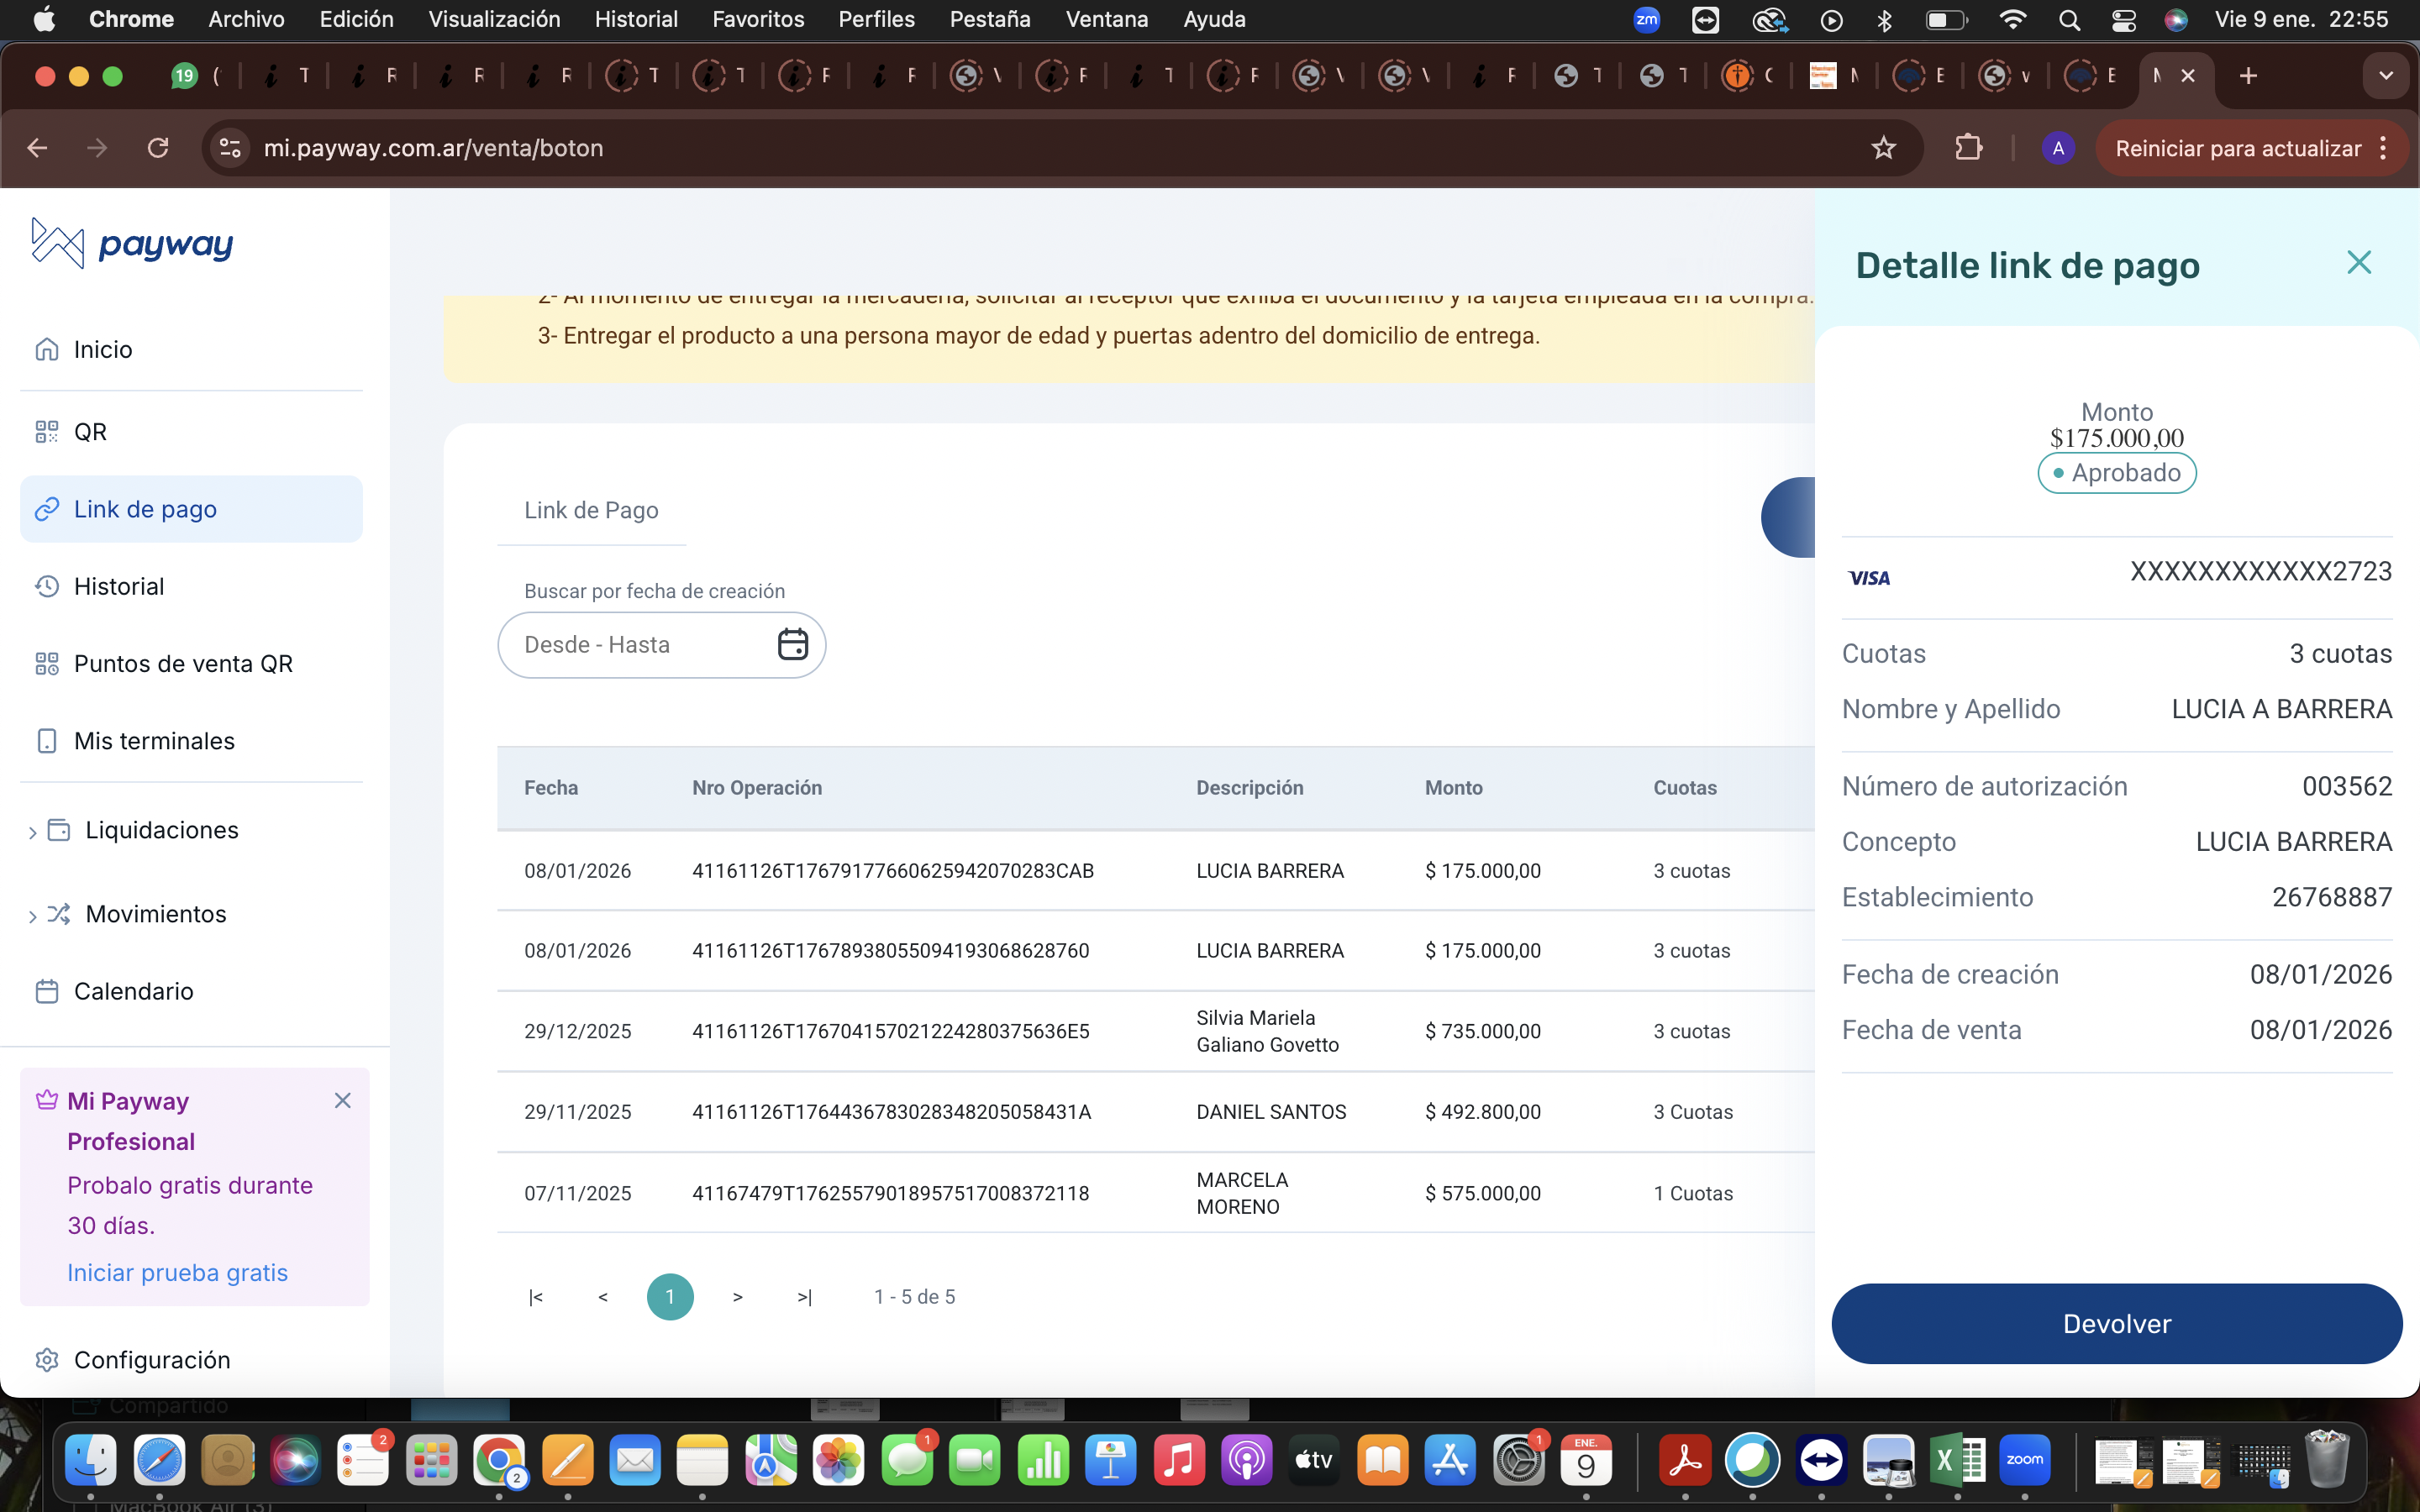2420x1512 pixels.
Task: Open the tab search dropdown arrow
Action: (x=2385, y=76)
